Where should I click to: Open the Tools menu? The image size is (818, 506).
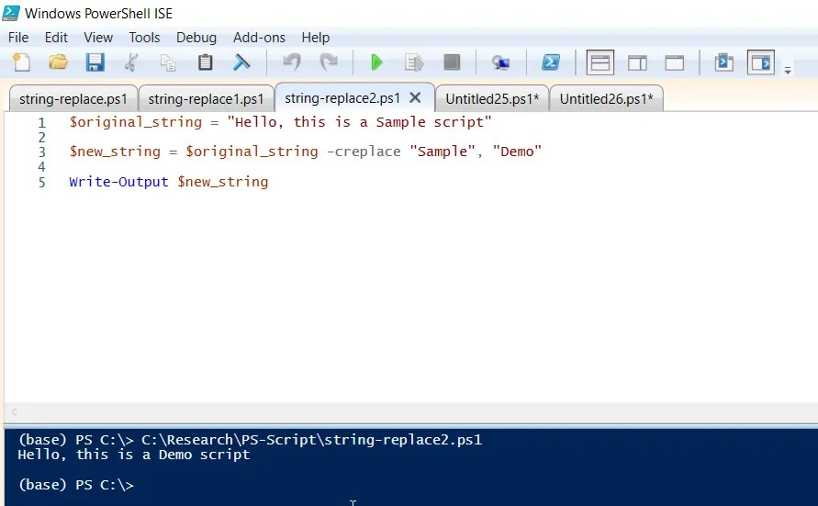click(x=144, y=38)
